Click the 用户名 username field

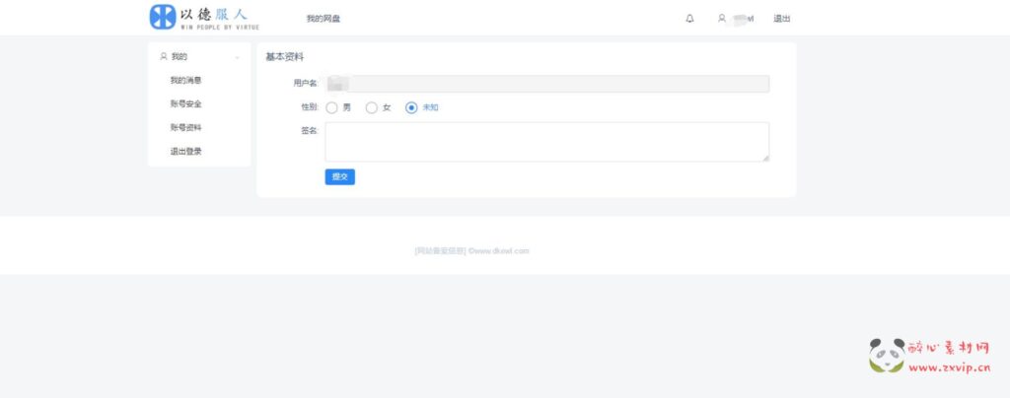546,84
